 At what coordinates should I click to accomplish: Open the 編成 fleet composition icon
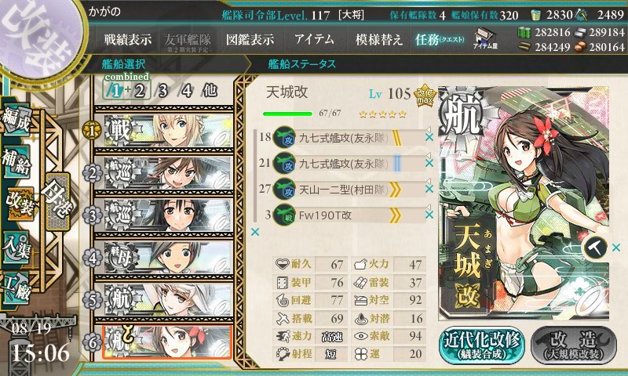[x=16, y=121]
